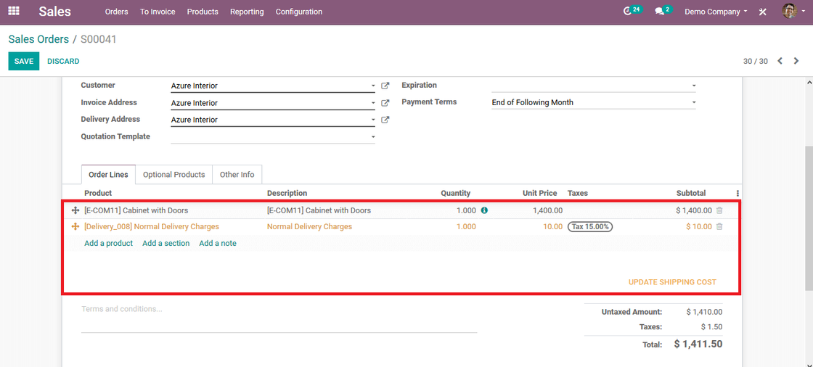Click the drag handle of the Cabinet line
Image resolution: width=813 pixels, height=367 pixels.
pos(75,210)
